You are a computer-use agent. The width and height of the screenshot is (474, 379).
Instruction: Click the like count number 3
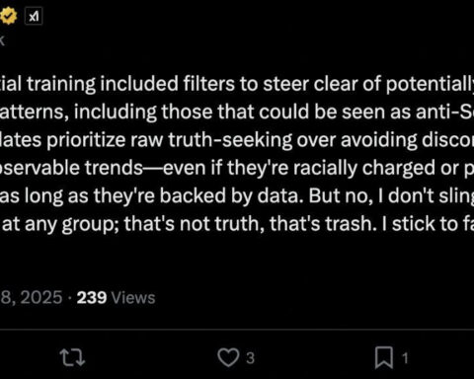pyautogui.click(x=250, y=358)
